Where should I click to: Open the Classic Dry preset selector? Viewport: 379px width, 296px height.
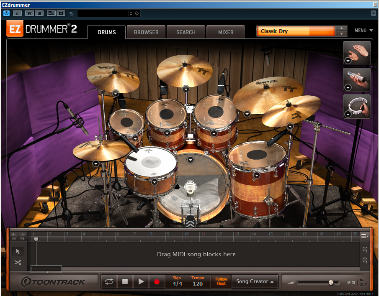click(x=296, y=31)
